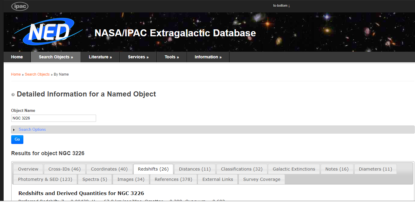Open the Galactic Extinctions tab
This screenshot has width=415, height=202.
(294, 169)
